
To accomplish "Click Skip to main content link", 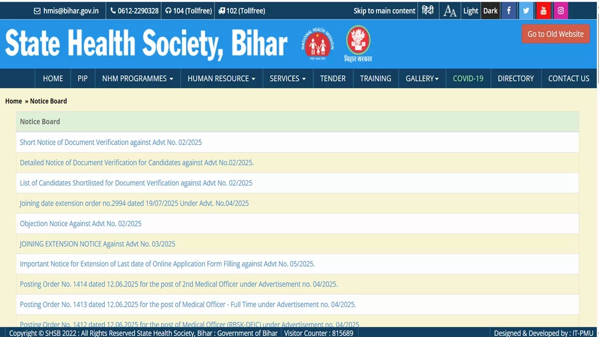I will tap(384, 10).
